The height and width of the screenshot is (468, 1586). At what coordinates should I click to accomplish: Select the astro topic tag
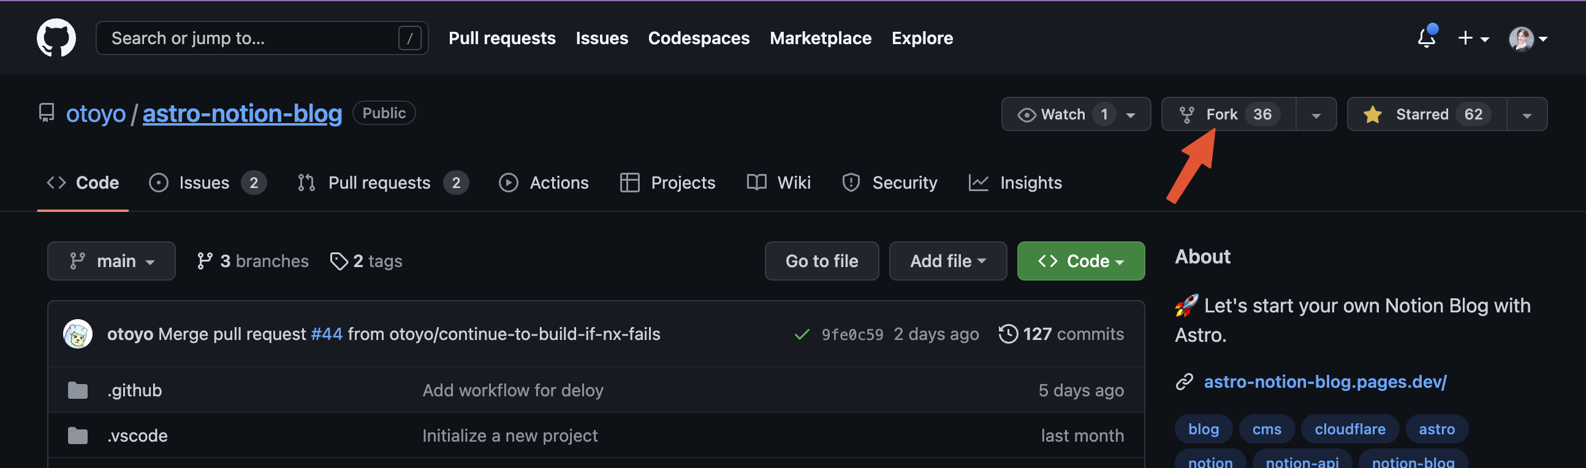pos(1436,429)
